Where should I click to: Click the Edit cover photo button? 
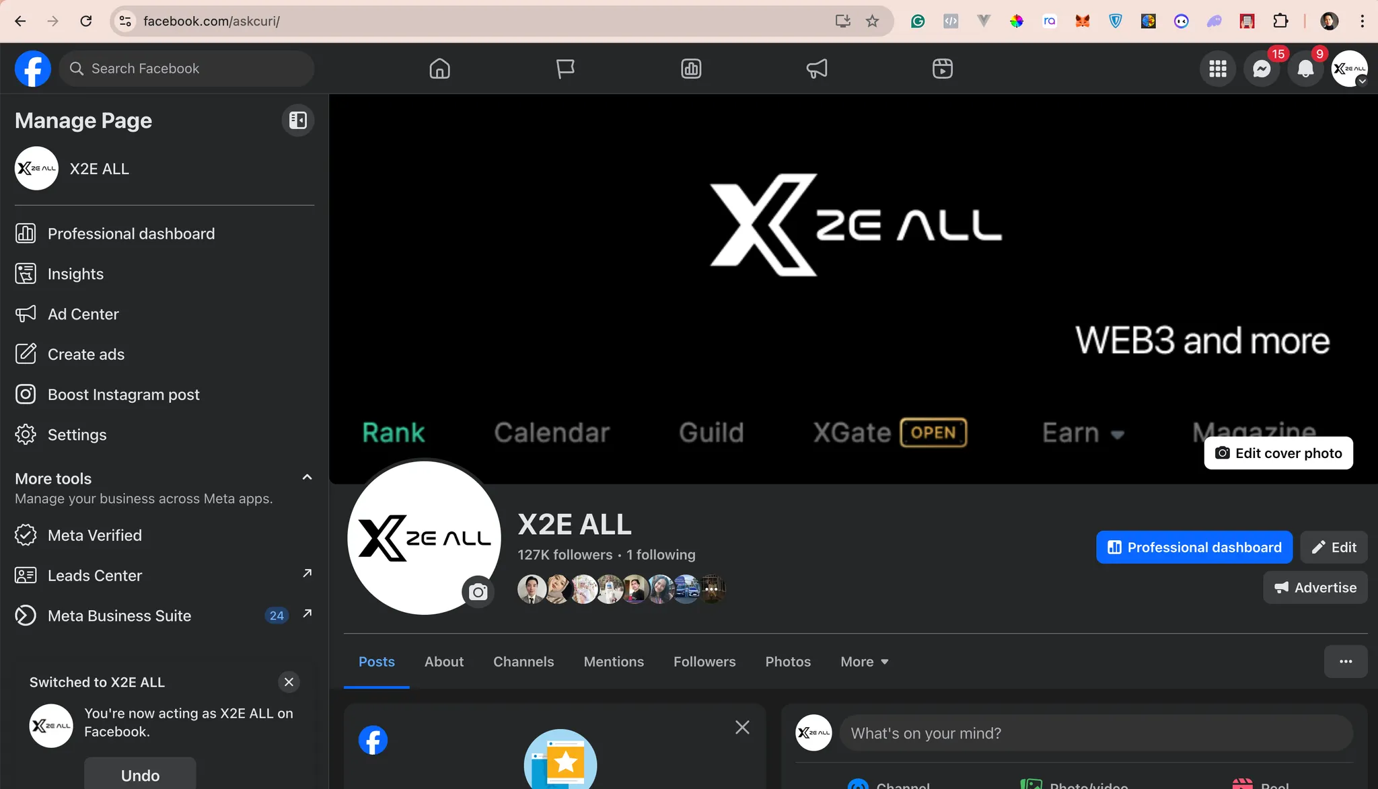[1278, 453]
